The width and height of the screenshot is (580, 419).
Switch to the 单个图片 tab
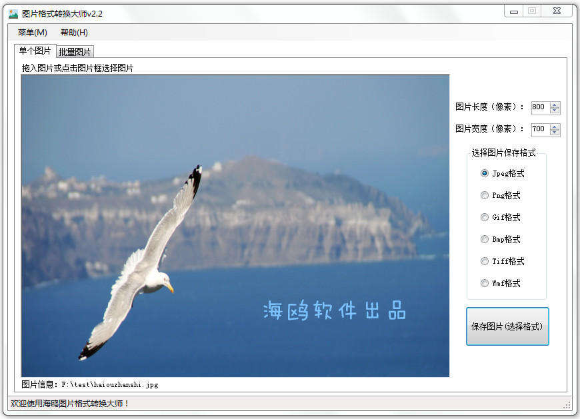(x=35, y=51)
